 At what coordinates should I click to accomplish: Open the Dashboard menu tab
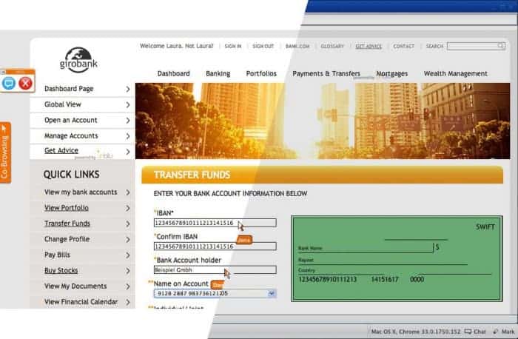point(173,74)
